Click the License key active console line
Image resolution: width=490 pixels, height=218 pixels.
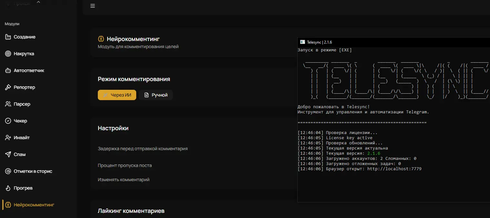[x=335, y=138]
